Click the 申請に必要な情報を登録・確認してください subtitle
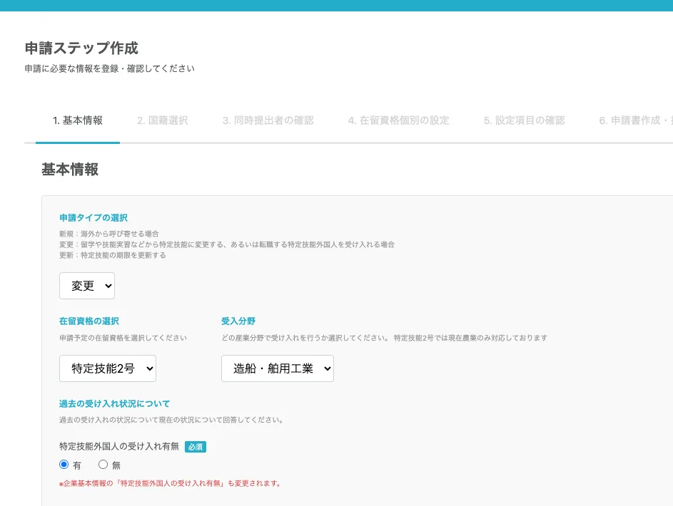Screen dimensions: 673x506 tap(109, 68)
